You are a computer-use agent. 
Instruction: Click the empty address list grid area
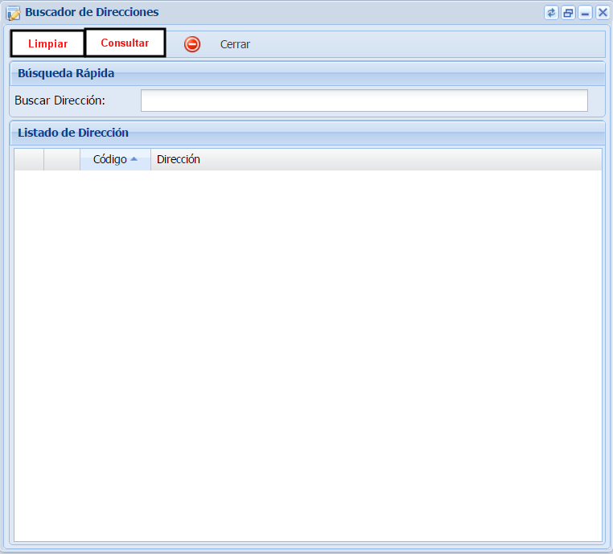point(307,354)
